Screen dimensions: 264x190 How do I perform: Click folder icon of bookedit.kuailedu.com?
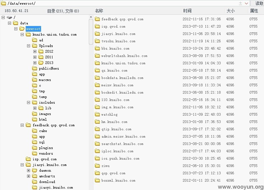[97, 92]
